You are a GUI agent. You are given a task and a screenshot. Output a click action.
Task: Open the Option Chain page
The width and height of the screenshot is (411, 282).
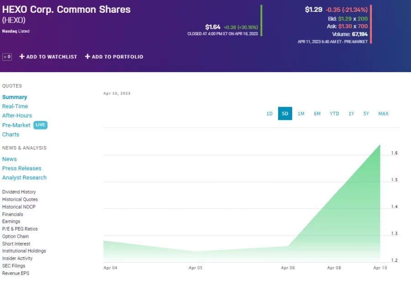[x=15, y=236]
